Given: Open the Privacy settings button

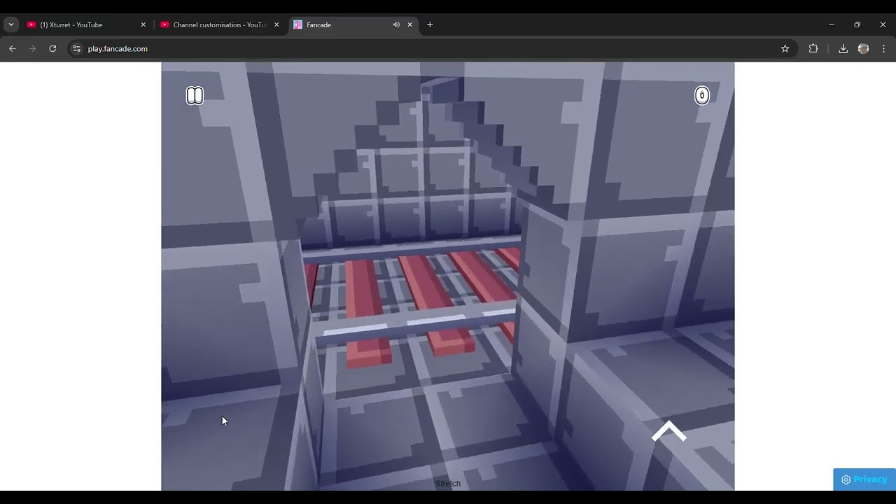Looking at the screenshot, I should [x=864, y=479].
